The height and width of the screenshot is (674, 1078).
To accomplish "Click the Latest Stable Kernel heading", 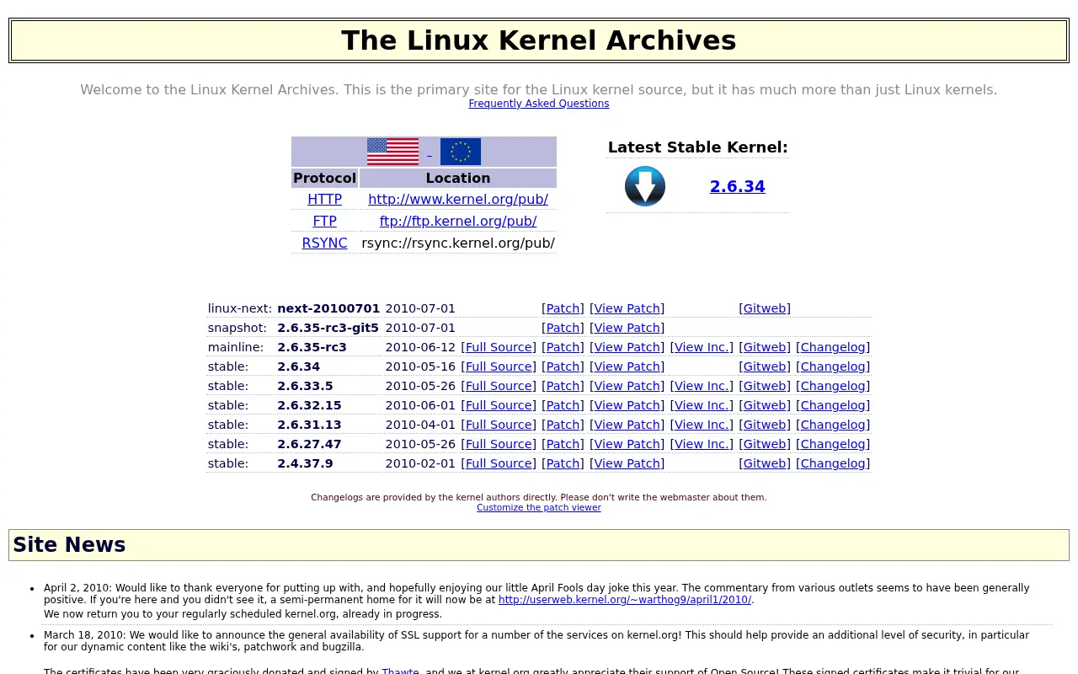I will [x=698, y=147].
